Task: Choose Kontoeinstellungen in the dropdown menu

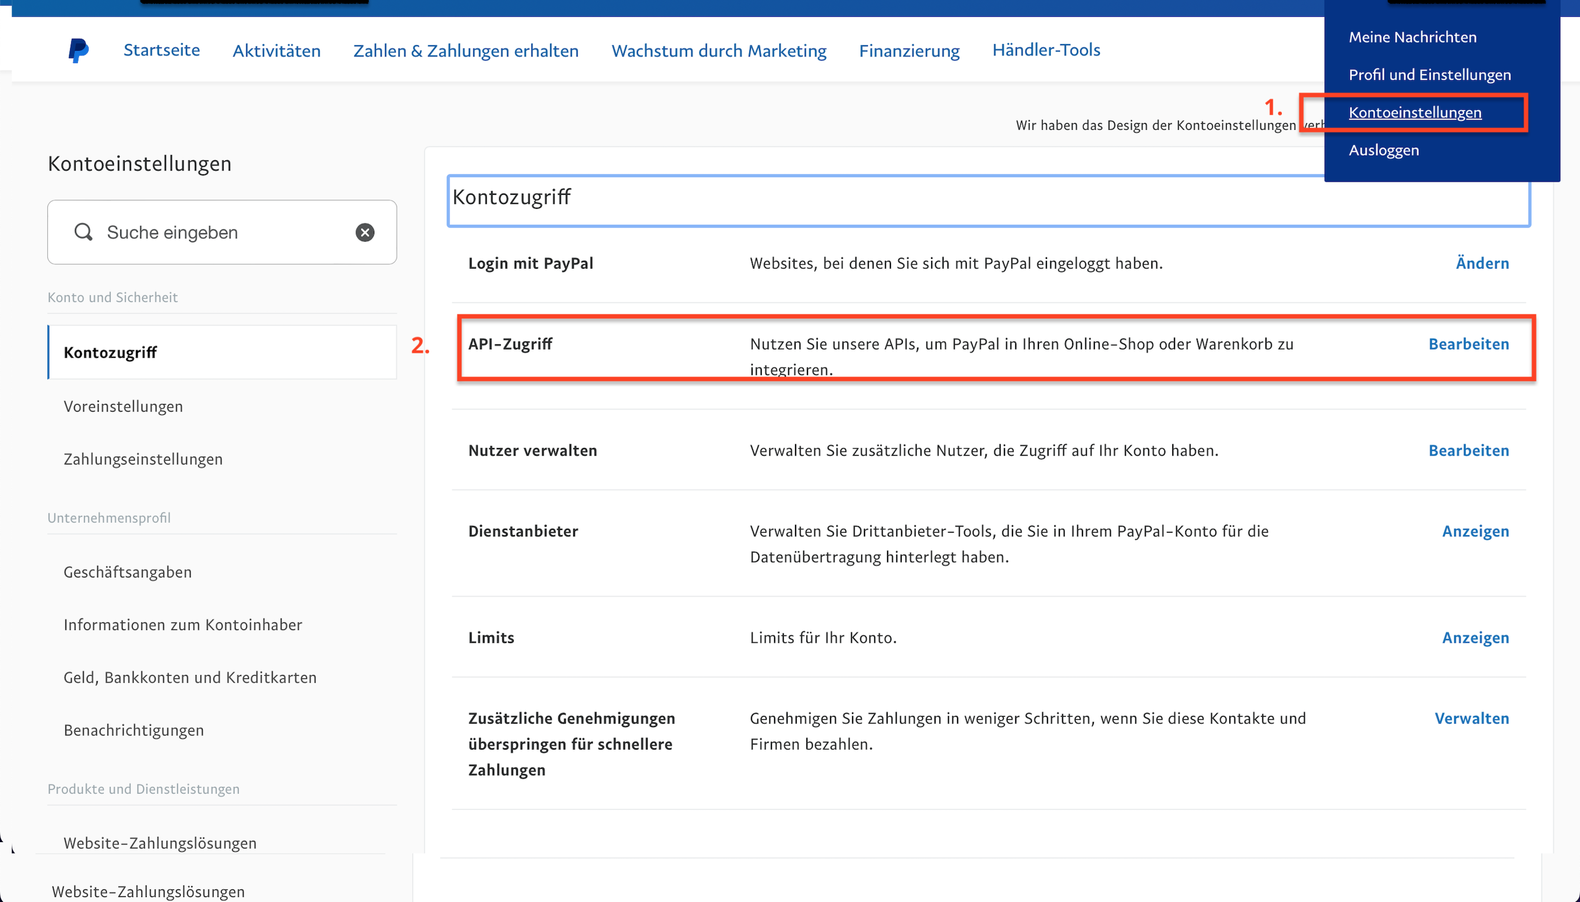Action: 1415,113
